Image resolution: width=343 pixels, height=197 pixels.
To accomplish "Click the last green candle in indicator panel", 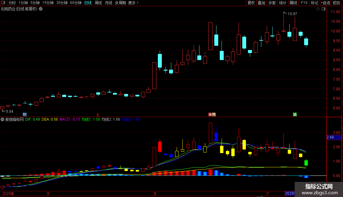I will [x=306, y=163].
